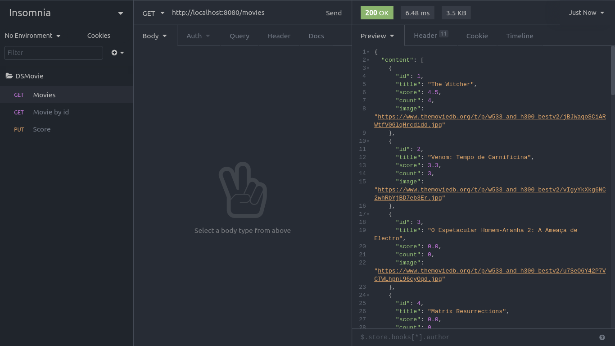Screen dimensions: 615x346
Task: Click the 200 OK status badge
Action: [376, 13]
